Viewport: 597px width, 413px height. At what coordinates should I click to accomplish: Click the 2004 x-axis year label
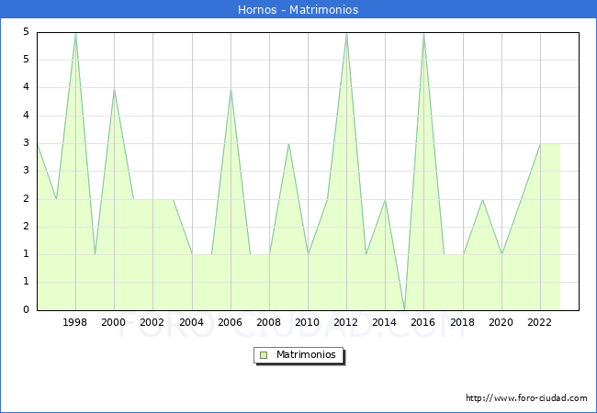click(x=192, y=323)
